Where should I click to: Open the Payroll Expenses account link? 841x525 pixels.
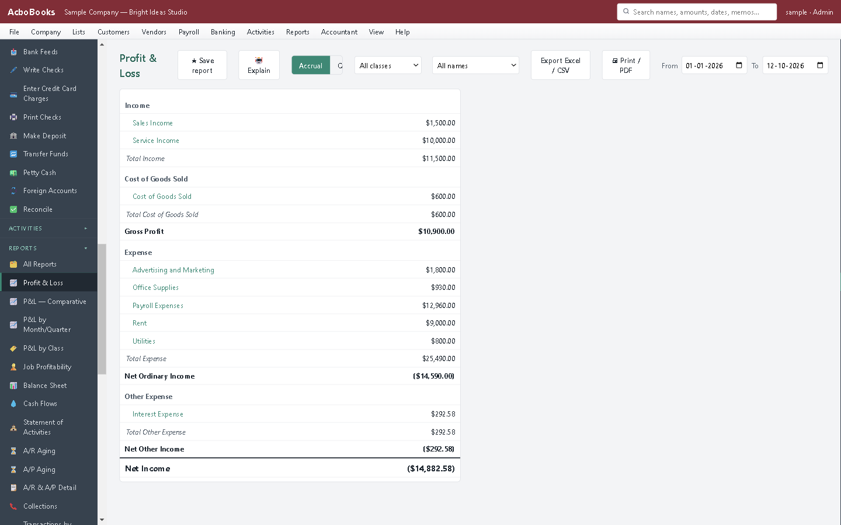(x=158, y=306)
